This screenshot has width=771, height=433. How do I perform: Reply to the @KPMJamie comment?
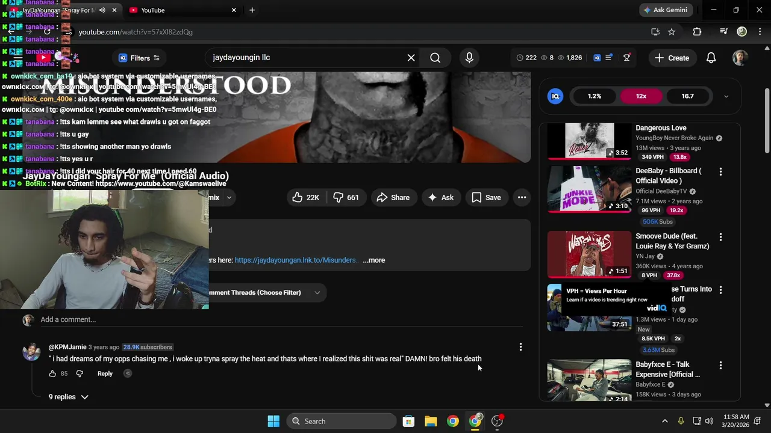[x=105, y=373]
